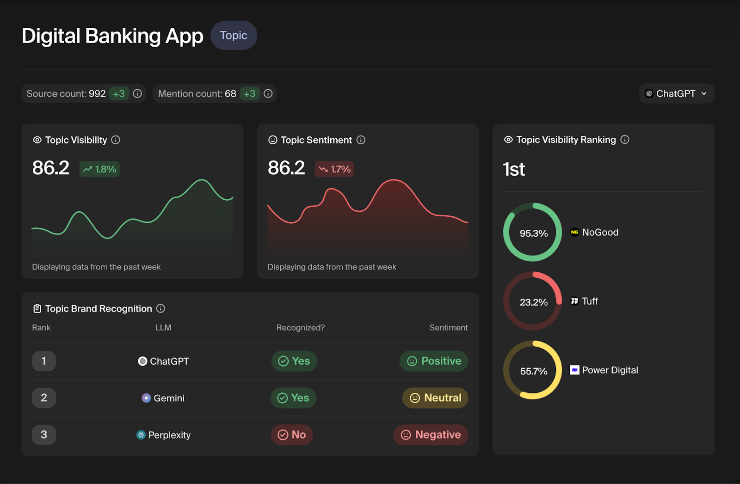Click the chevron arrow in ChatGPT dropdown
The image size is (740, 484).
click(704, 94)
